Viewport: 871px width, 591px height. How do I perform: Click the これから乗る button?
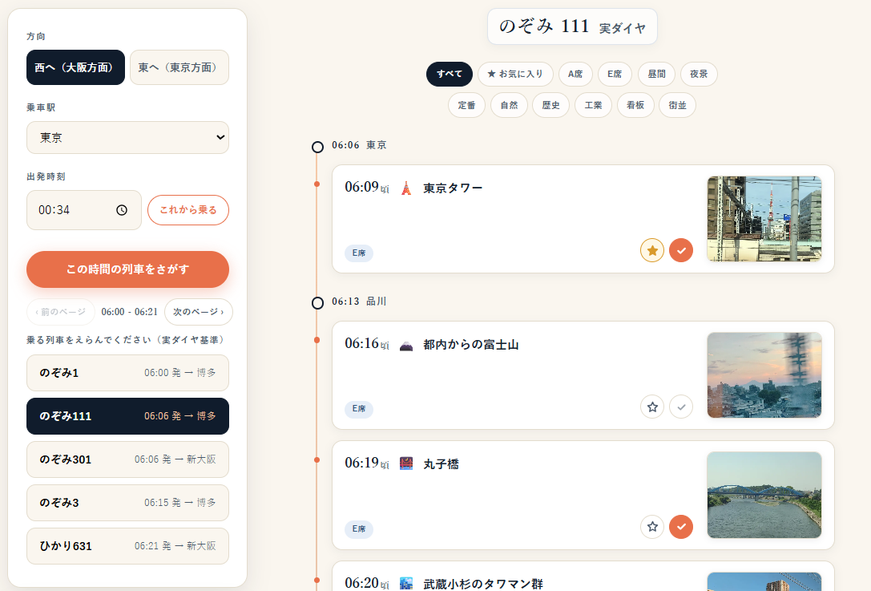[188, 210]
